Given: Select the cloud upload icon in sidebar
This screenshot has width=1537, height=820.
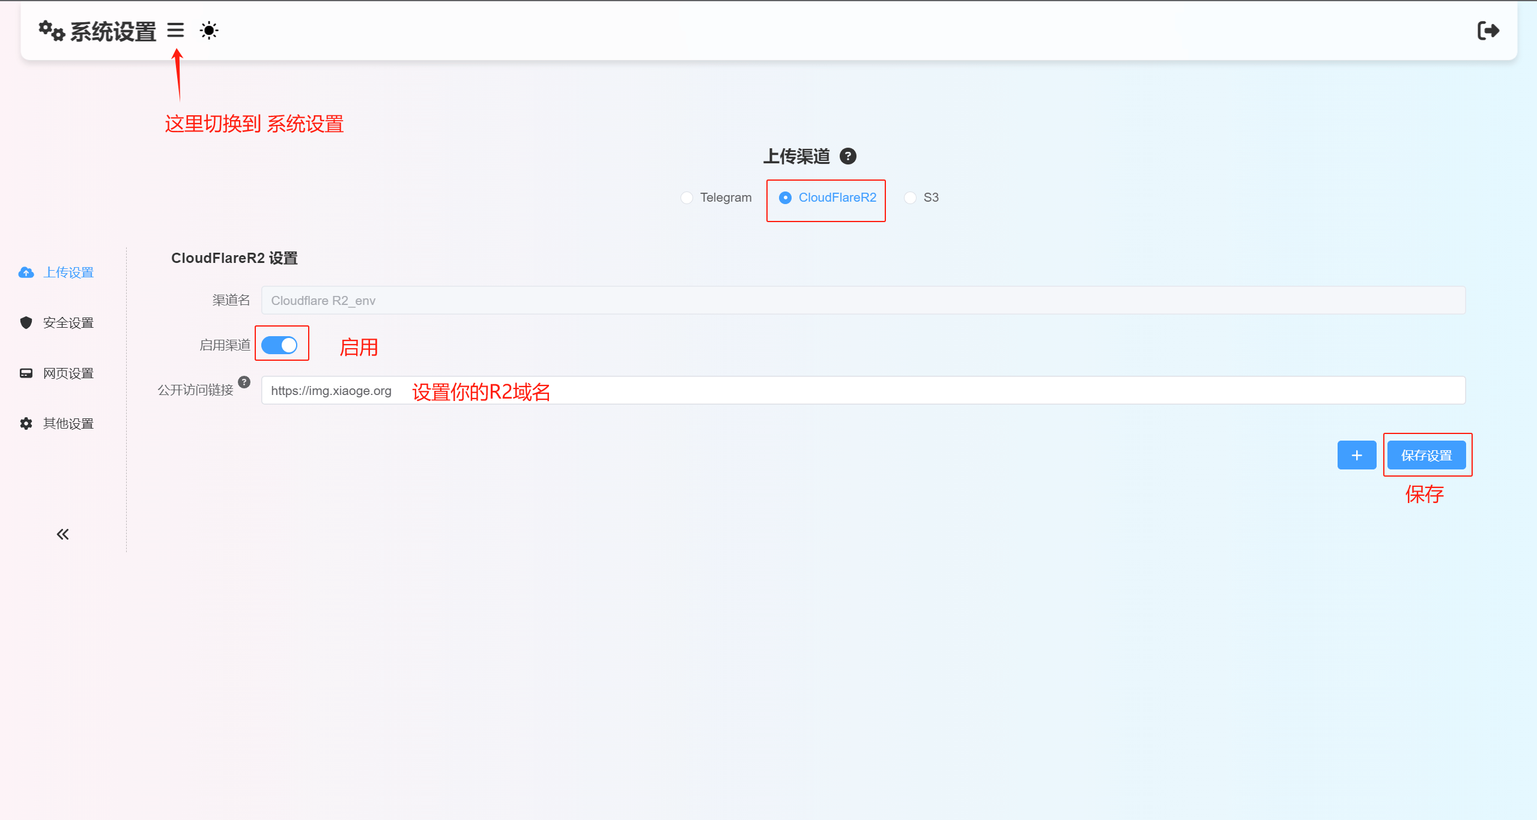Looking at the screenshot, I should [x=25, y=272].
